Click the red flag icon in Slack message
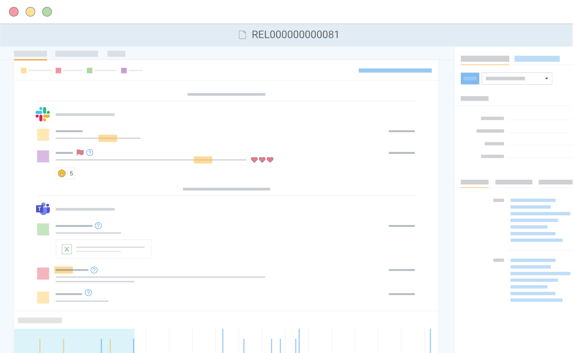Viewport: 573px width, 353px height. point(80,152)
